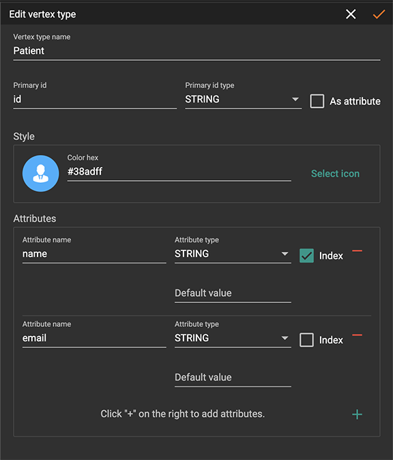Add a new attribute with plus icon
Image resolution: width=393 pixels, height=460 pixels.
point(358,414)
